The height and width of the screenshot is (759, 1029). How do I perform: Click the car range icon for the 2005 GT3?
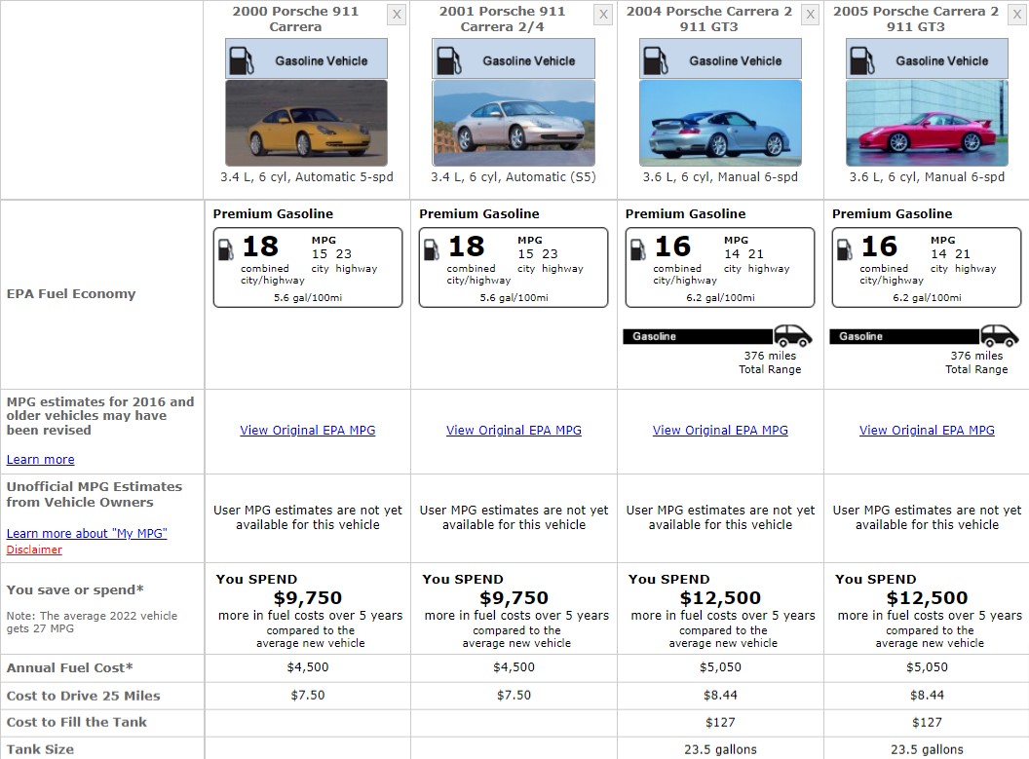click(1000, 335)
